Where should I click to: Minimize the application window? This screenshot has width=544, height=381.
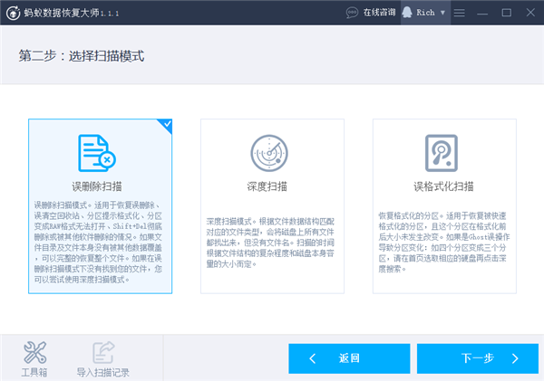coord(482,14)
